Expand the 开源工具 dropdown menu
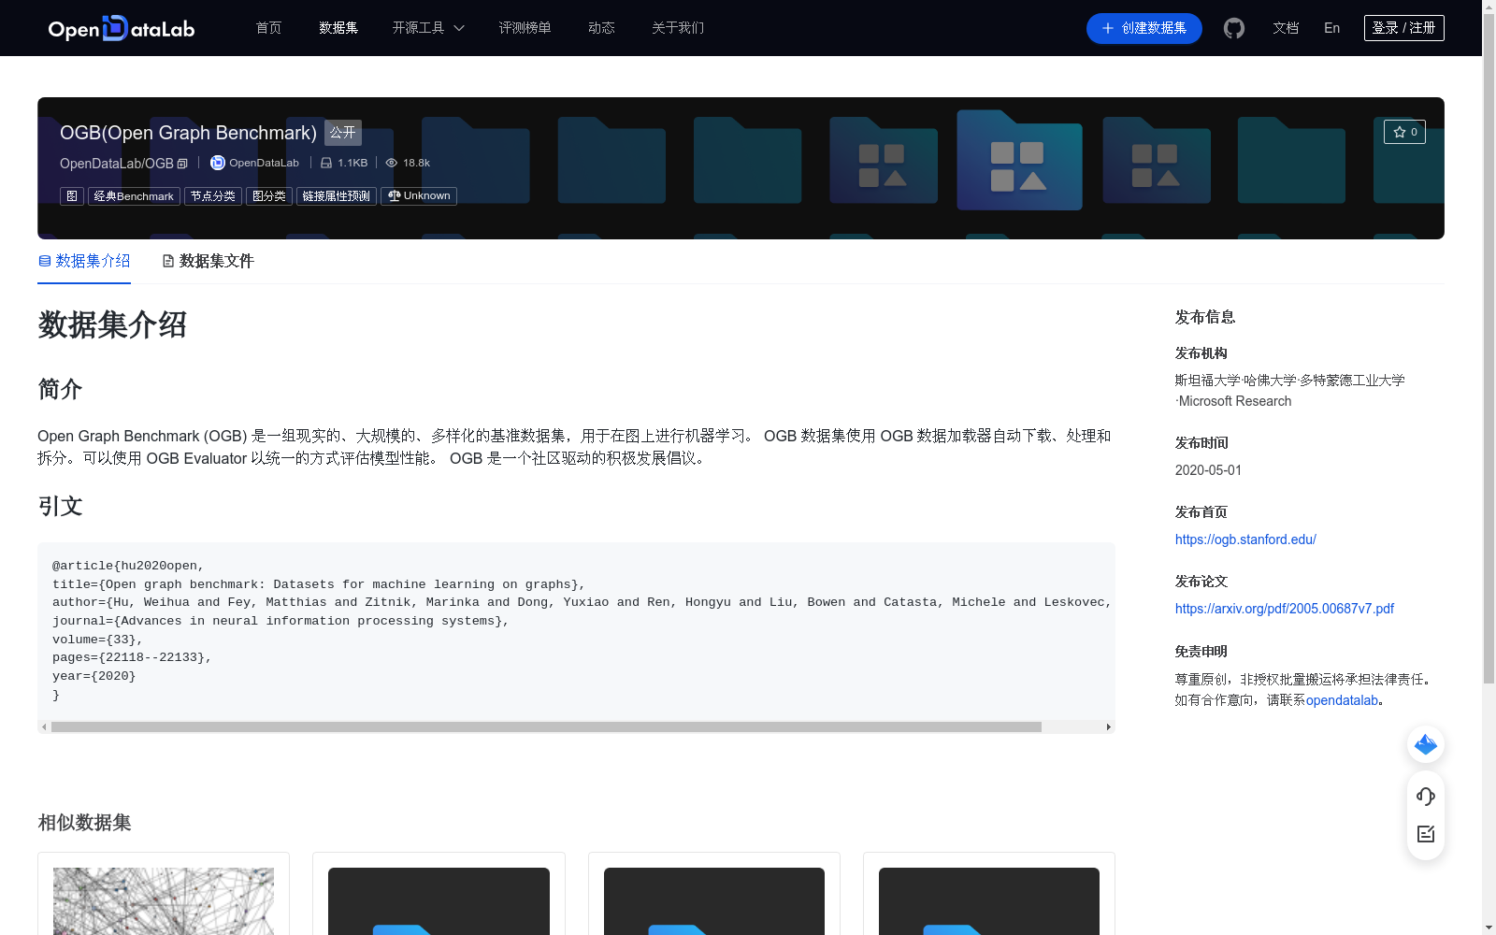The image size is (1496, 935). point(427,28)
